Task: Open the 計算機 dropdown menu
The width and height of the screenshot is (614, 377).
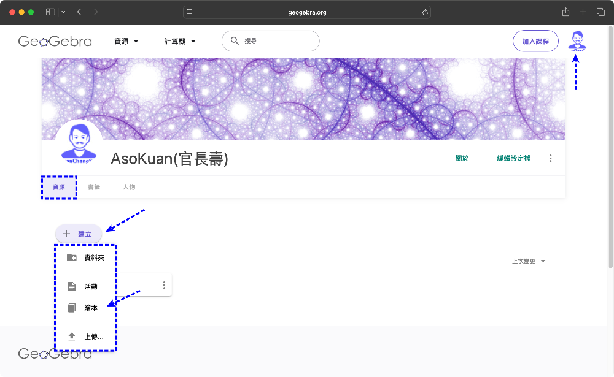Action: (x=179, y=41)
